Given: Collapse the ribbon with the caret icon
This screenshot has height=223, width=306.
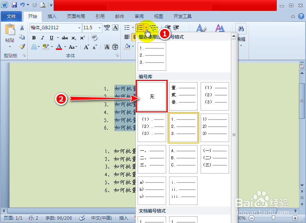Looking at the screenshot, I should coord(293,16).
